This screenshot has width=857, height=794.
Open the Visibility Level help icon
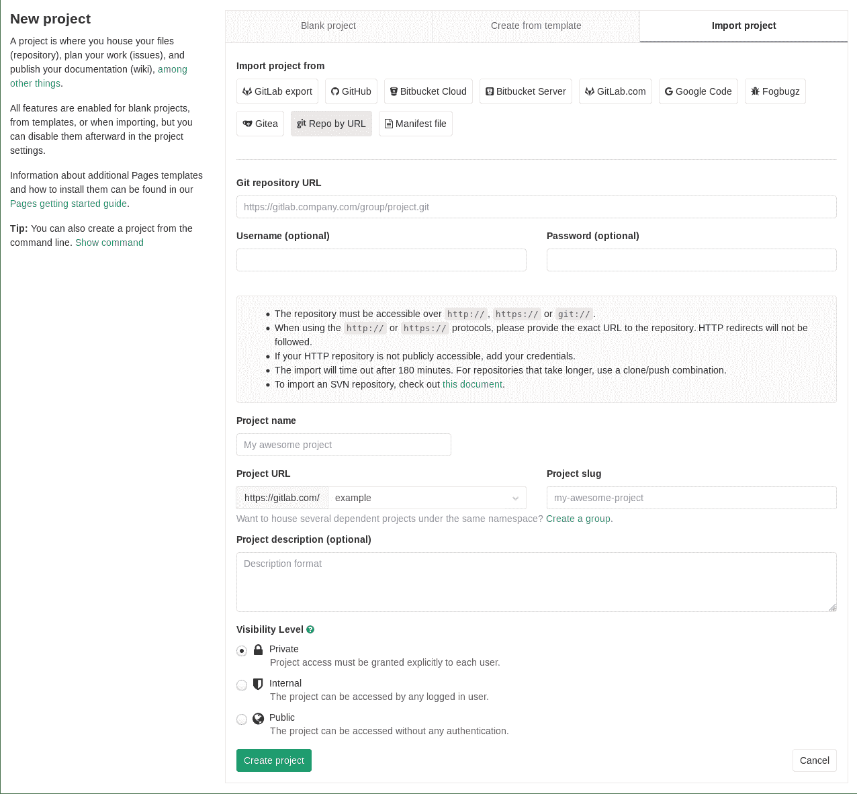tap(310, 629)
